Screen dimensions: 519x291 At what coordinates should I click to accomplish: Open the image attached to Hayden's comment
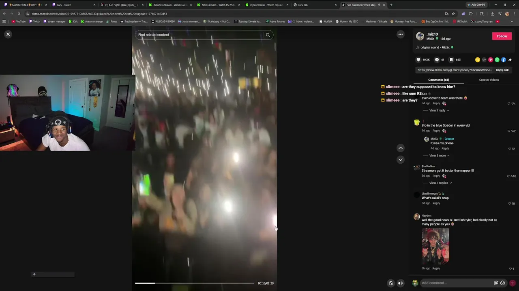435,246
